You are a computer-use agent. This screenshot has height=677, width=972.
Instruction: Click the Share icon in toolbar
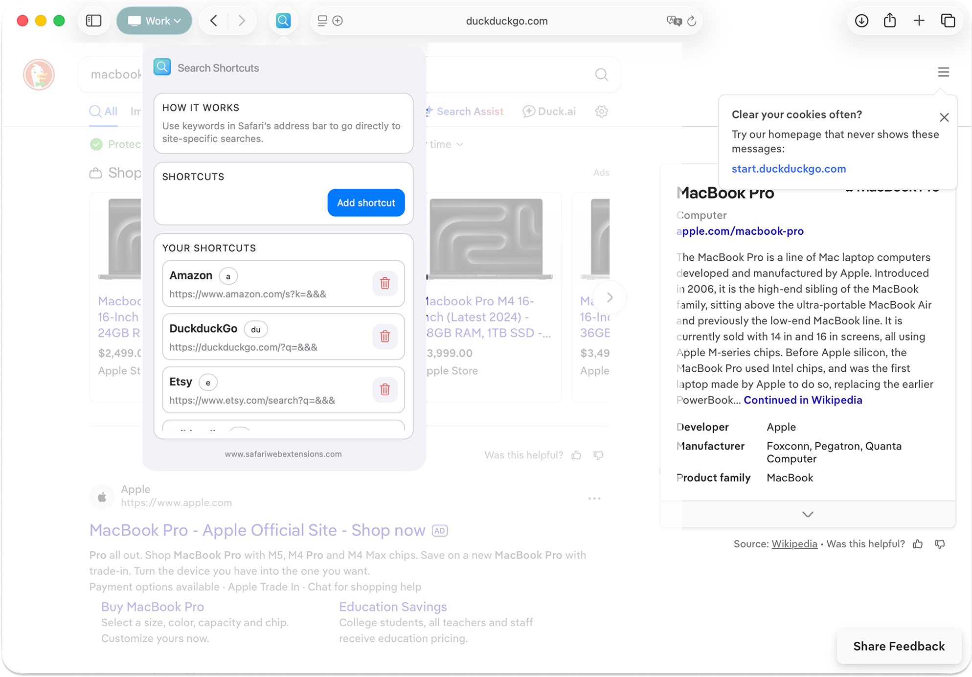tap(890, 21)
